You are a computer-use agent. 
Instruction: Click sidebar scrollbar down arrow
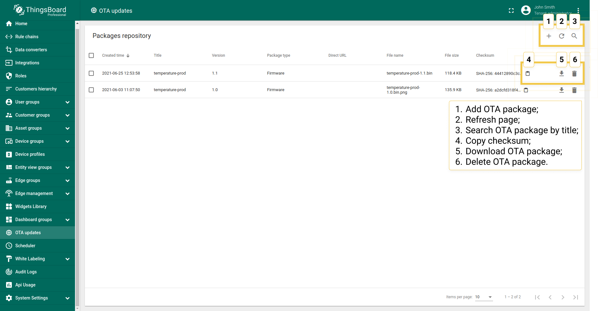(x=77, y=308)
